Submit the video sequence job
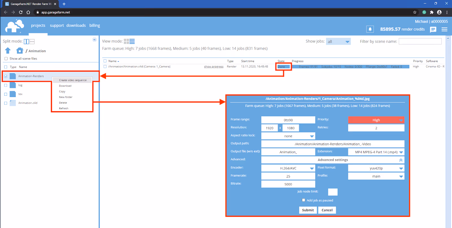 click(x=308, y=210)
